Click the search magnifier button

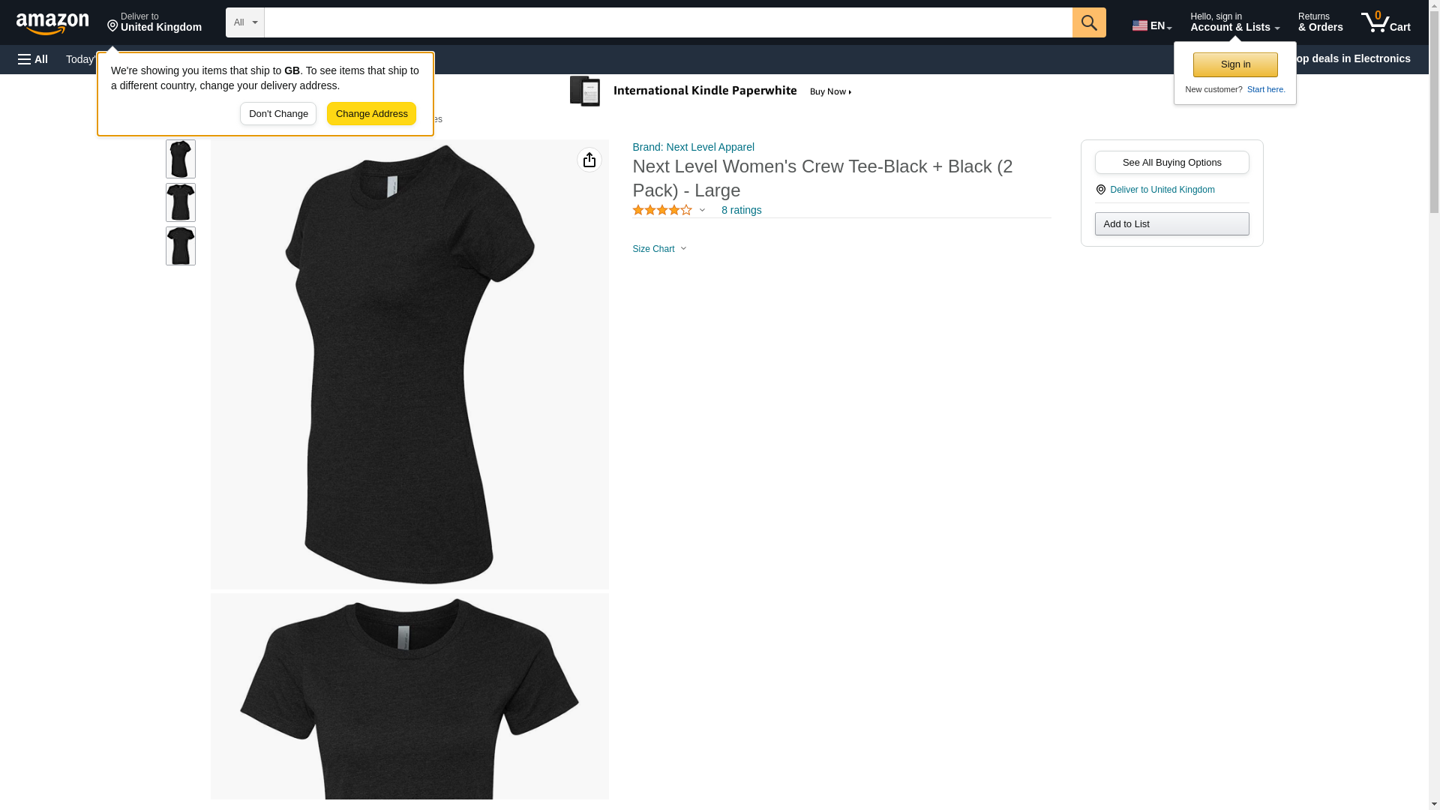(1088, 22)
